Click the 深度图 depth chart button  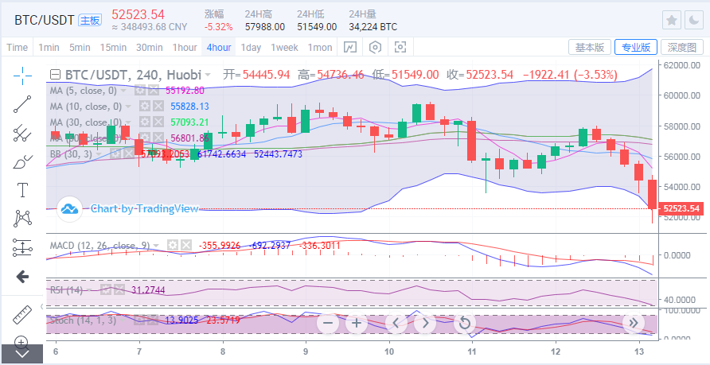[681, 48]
